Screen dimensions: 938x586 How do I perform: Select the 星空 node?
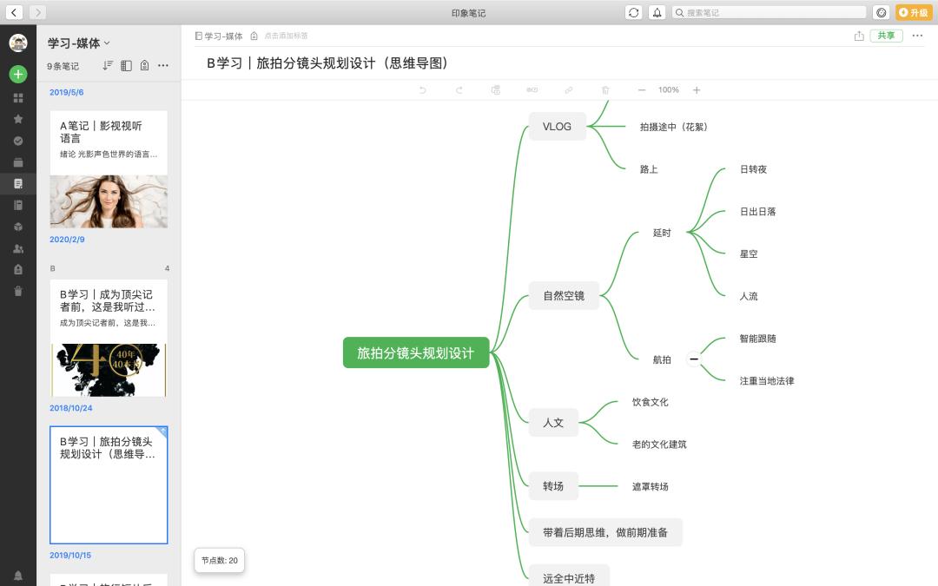[x=749, y=253]
